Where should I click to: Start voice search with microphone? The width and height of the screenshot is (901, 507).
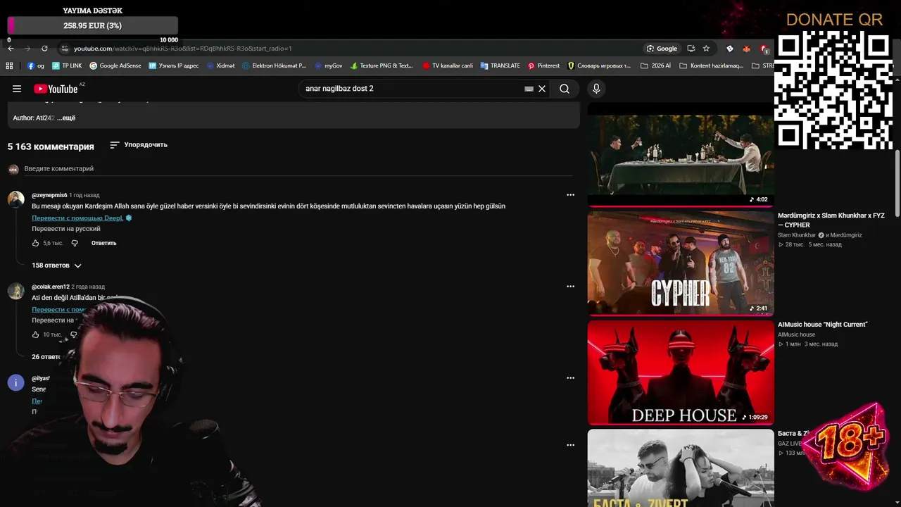(x=596, y=89)
